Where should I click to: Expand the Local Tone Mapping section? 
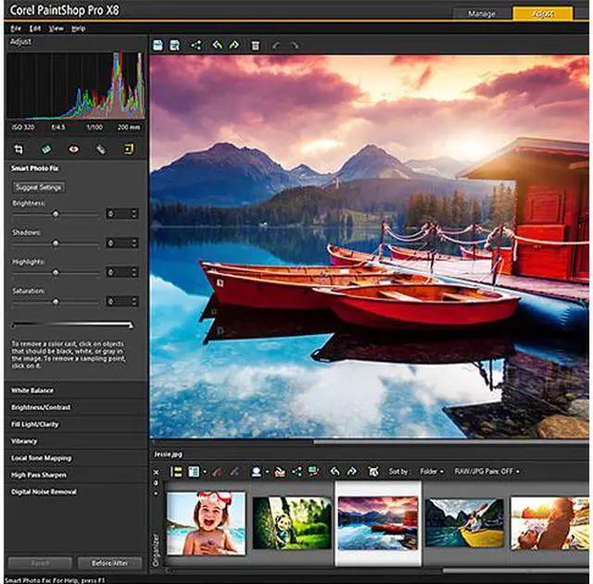click(42, 458)
